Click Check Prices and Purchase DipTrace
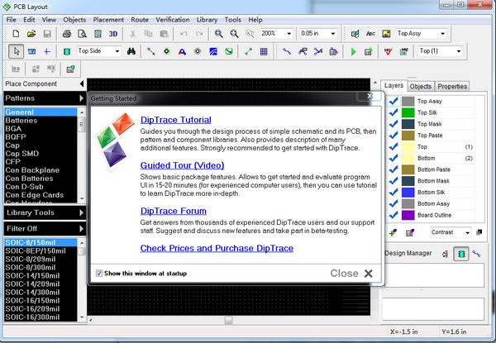The width and height of the screenshot is (496, 343). pyautogui.click(x=217, y=248)
